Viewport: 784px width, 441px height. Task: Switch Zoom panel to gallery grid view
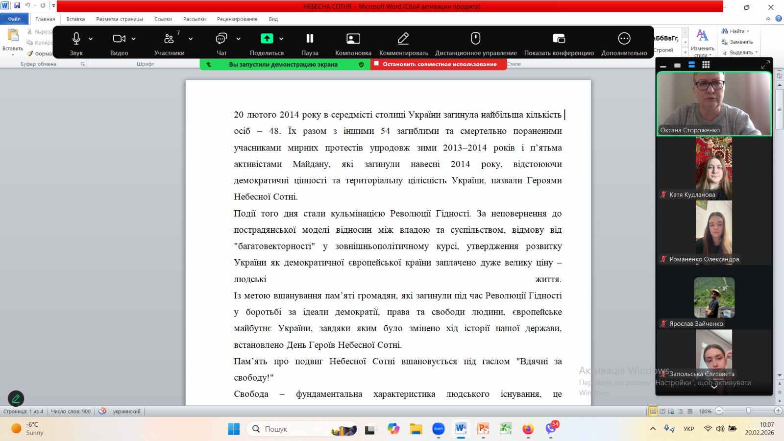(706, 65)
